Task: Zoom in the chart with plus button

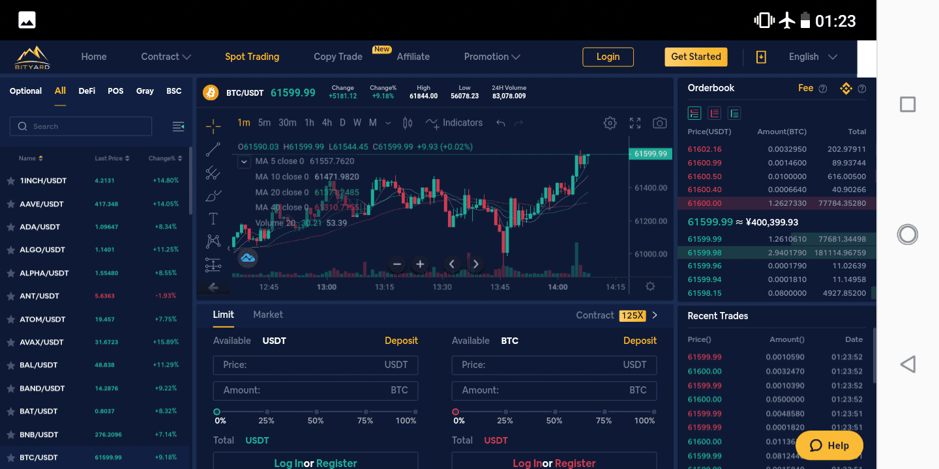Action: pos(420,264)
